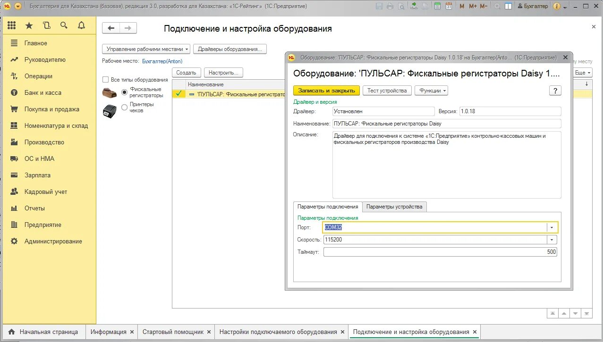
Task: Click the M memory button
Action: pos(462,6)
